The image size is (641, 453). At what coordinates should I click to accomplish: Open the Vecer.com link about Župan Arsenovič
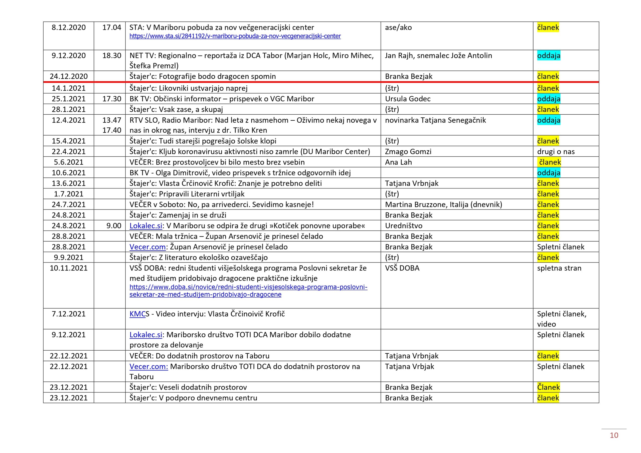click(147, 247)
